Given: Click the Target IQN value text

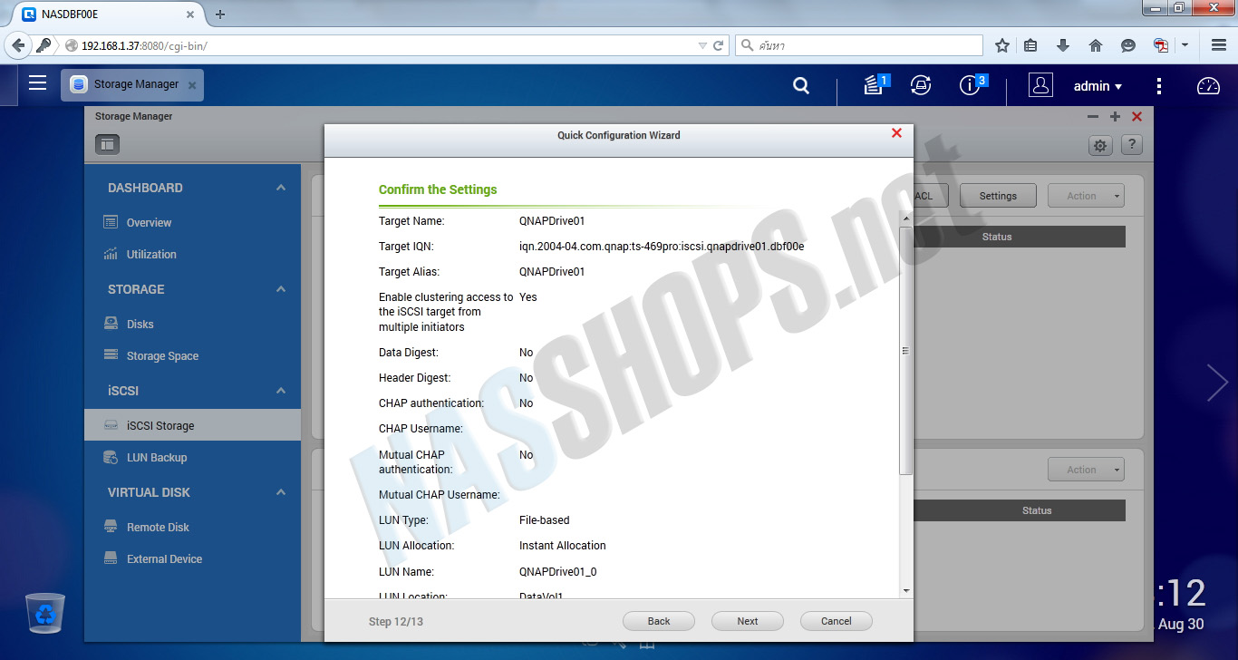Looking at the screenshot, I should (x=662, y=247).
